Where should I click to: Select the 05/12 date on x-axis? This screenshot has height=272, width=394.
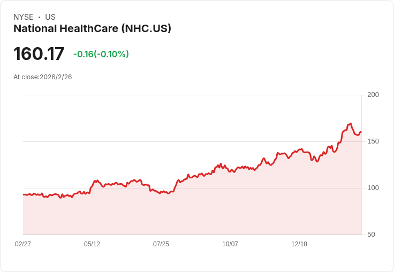point(92,244)
